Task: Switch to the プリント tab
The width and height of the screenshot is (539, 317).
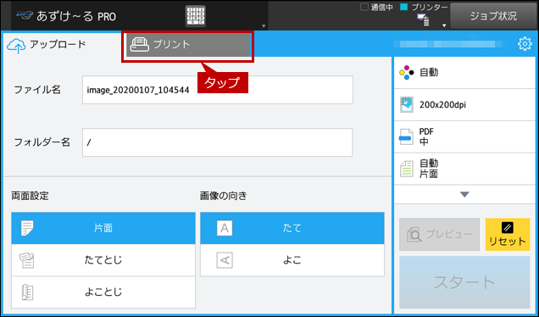Action: point(187,45)
